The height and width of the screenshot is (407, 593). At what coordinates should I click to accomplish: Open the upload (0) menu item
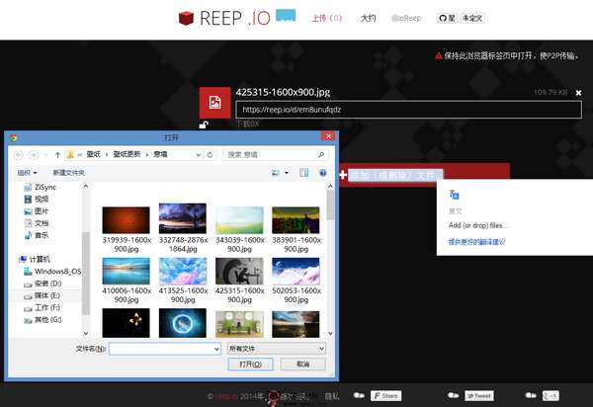click(x=326, y=18)
